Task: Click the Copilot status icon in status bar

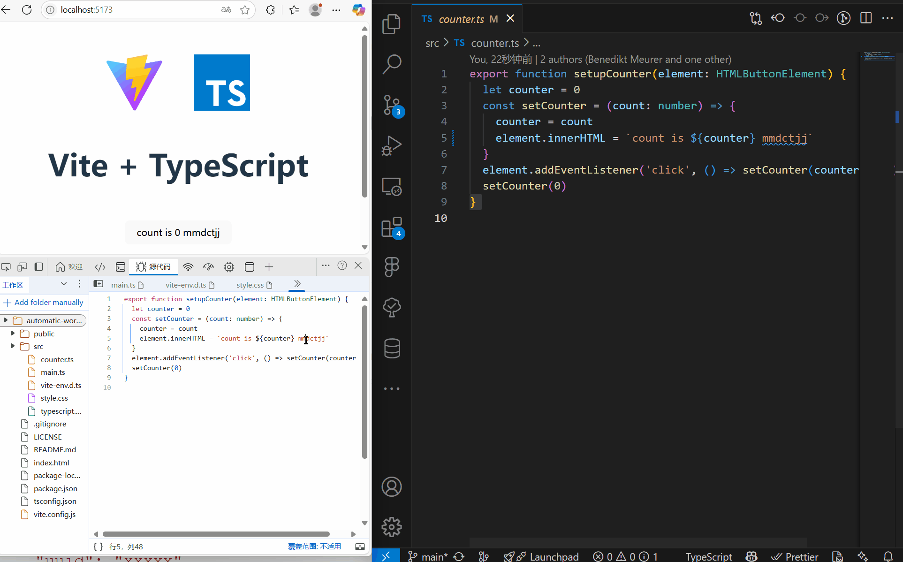Action: pos(751,556)
